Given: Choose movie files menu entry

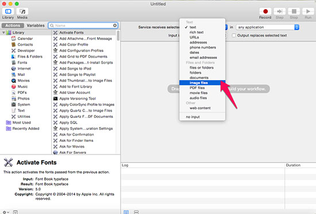Looking at the screenshot, I should tap(202, 93).
